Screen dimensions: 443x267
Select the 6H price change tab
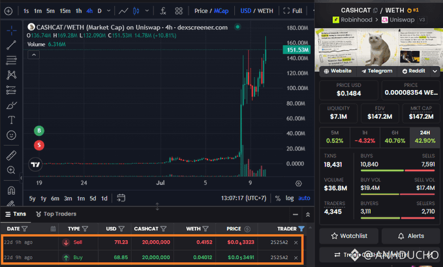395,137
